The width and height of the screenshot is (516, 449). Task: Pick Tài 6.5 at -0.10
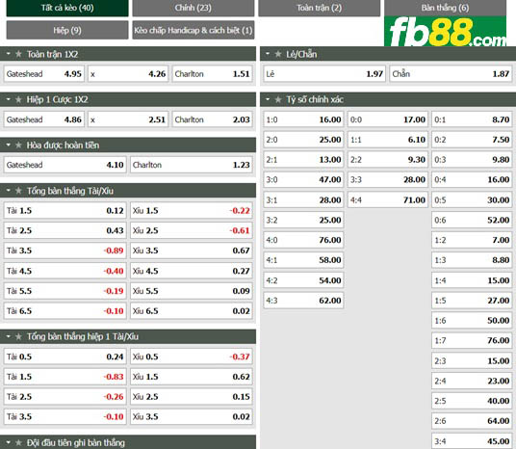64,311
